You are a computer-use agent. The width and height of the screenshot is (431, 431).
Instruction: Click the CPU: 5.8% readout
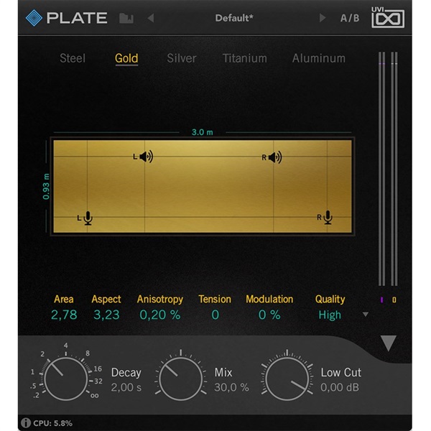(x=52, y=423)
